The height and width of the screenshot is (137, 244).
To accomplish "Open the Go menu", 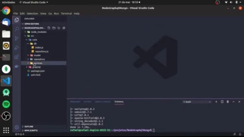I will tap(50, 14).
